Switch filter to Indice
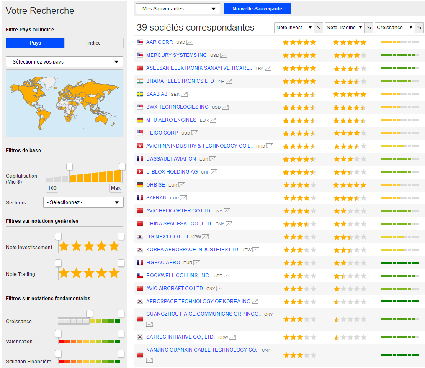Screen dimensions: 425x368 (x=94, y=43)
